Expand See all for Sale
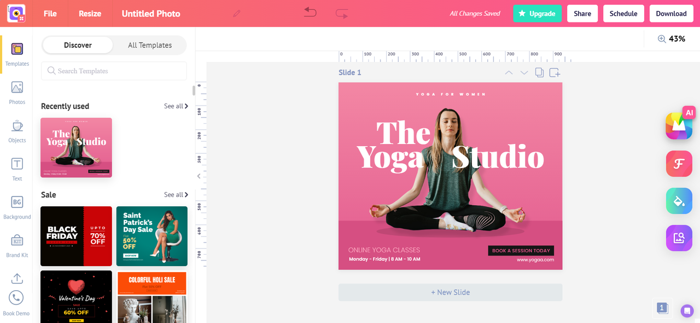Screen dimensions: 700x323 176,195
